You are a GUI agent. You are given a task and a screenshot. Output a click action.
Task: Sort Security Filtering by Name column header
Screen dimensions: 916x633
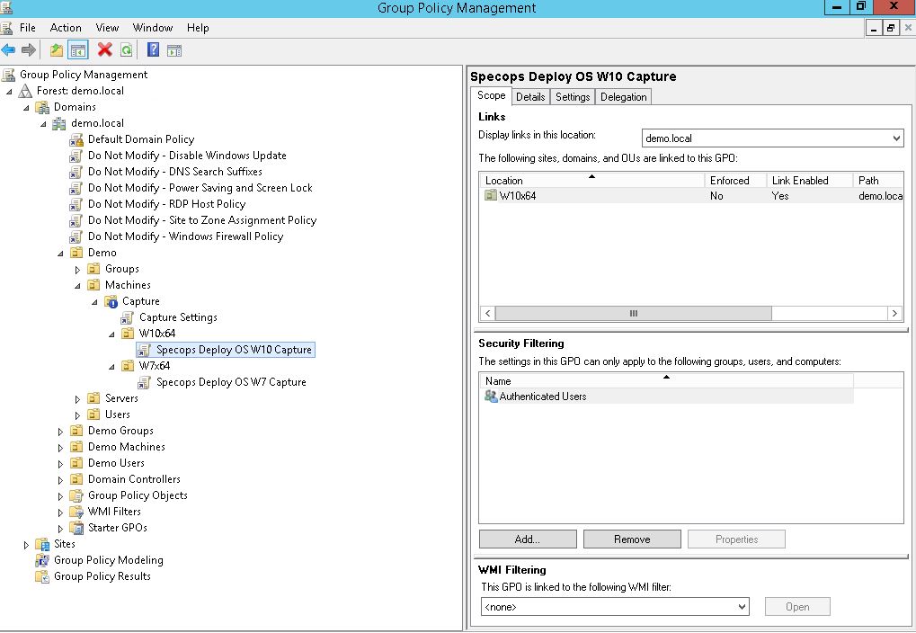tap(667, 380)
